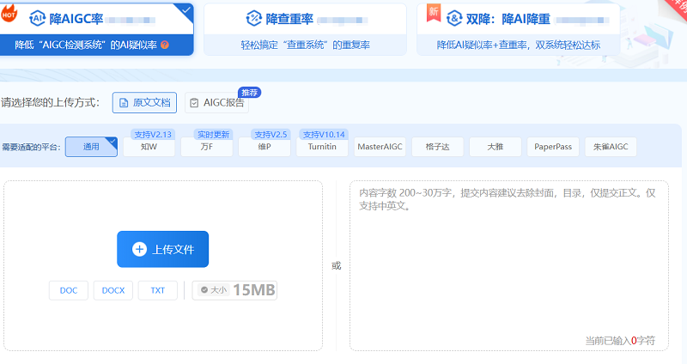
Task: Click the 15MB size limit text
Action: [254, 290]
